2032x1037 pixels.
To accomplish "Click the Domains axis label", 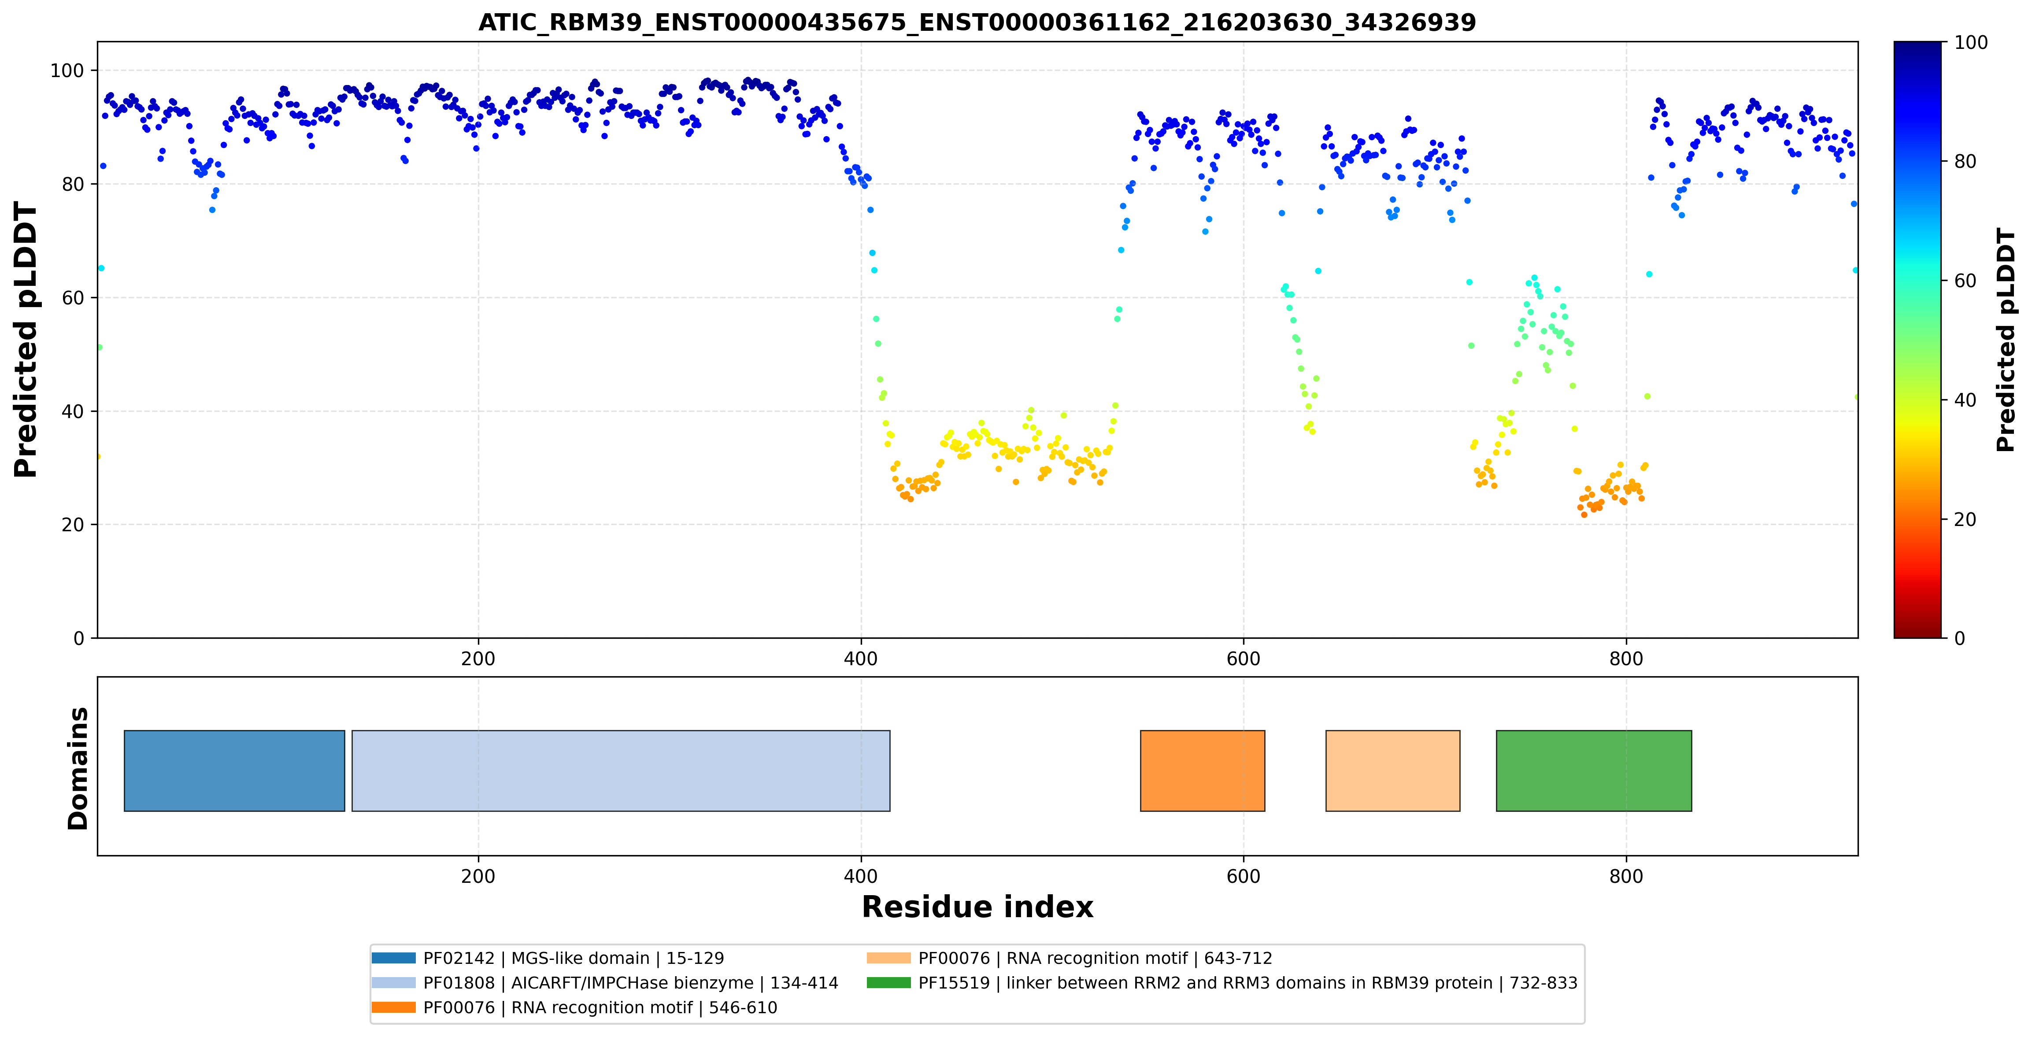I will click(x=77, y=768).
